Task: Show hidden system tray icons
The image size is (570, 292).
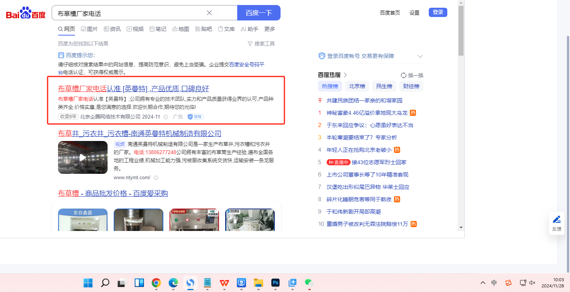Action: (483, 283)
